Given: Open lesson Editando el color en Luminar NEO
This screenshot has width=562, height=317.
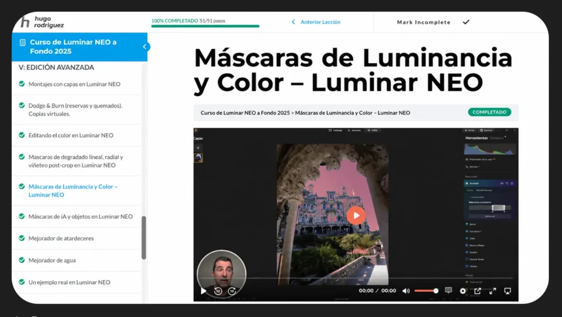Looking at the screenshot, I should (x=71, y=135).
